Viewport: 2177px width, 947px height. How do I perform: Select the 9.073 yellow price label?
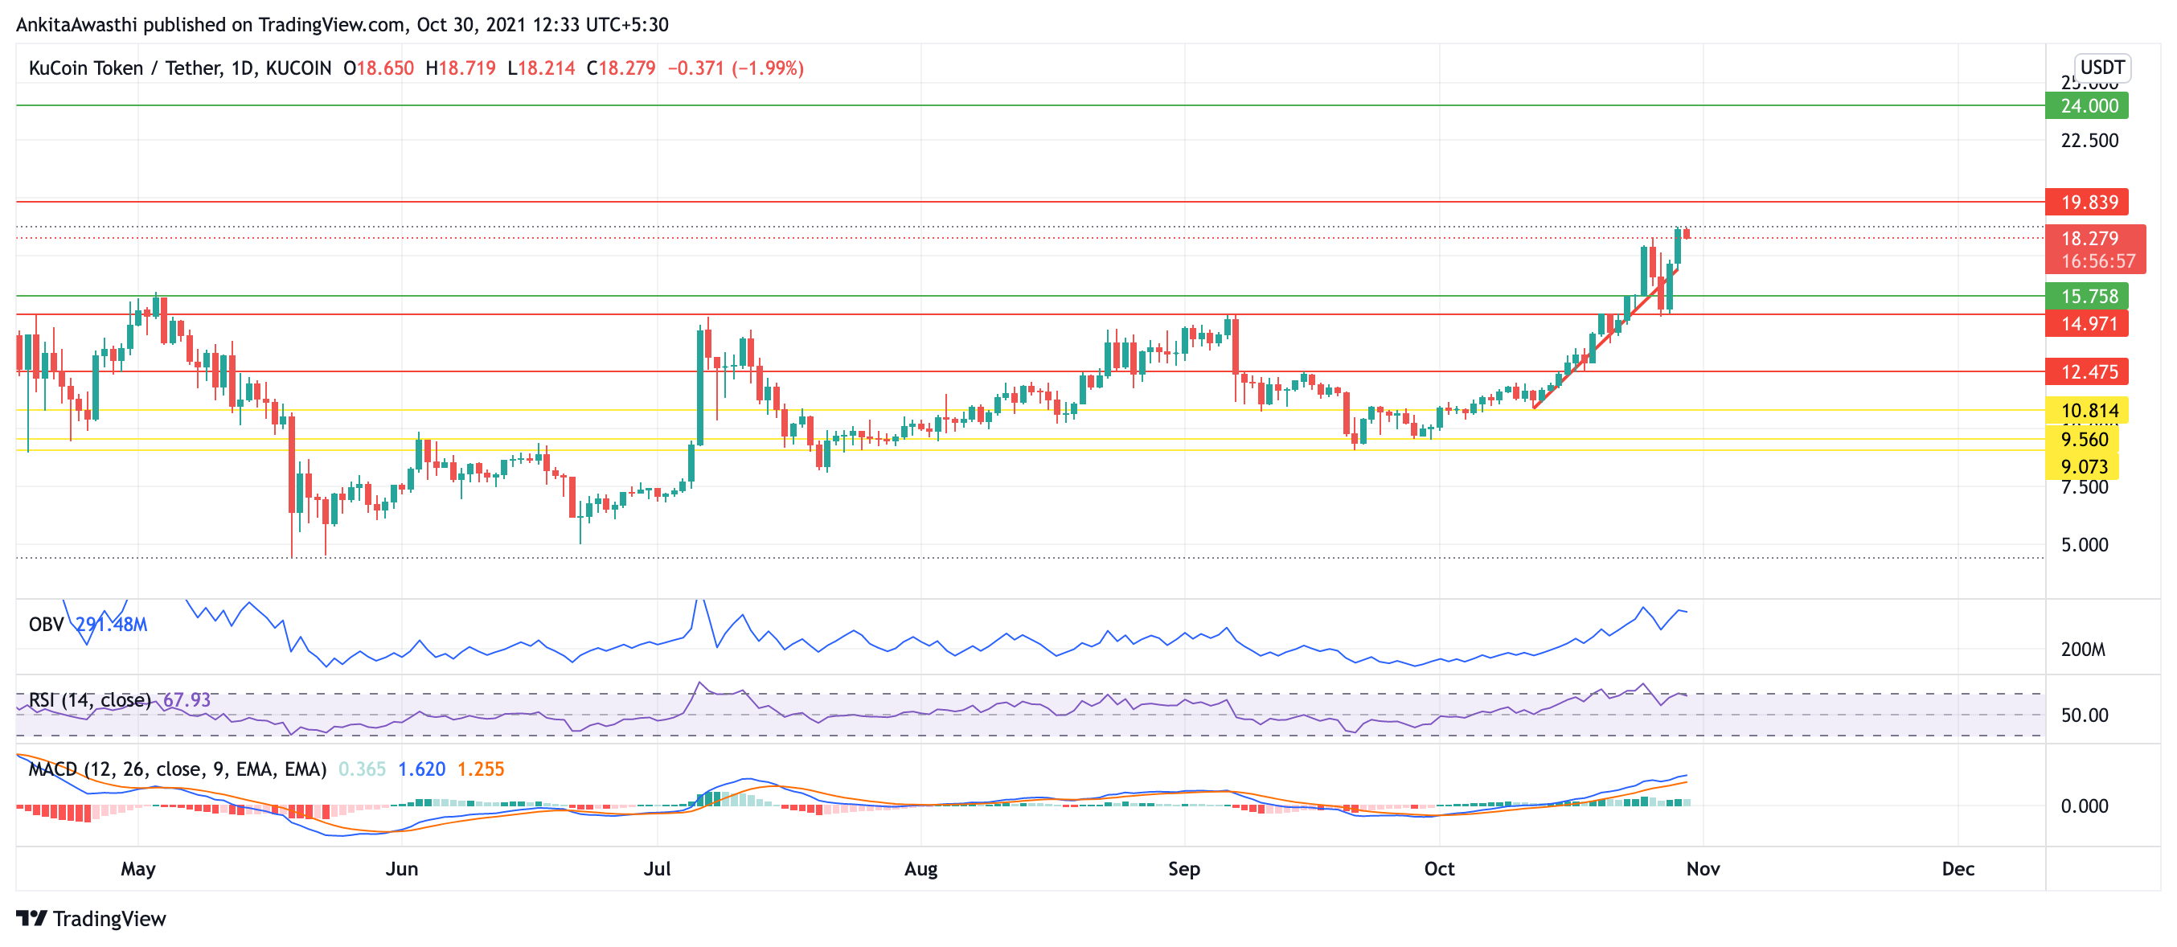pyautogui.click(x=2084, y=466)
